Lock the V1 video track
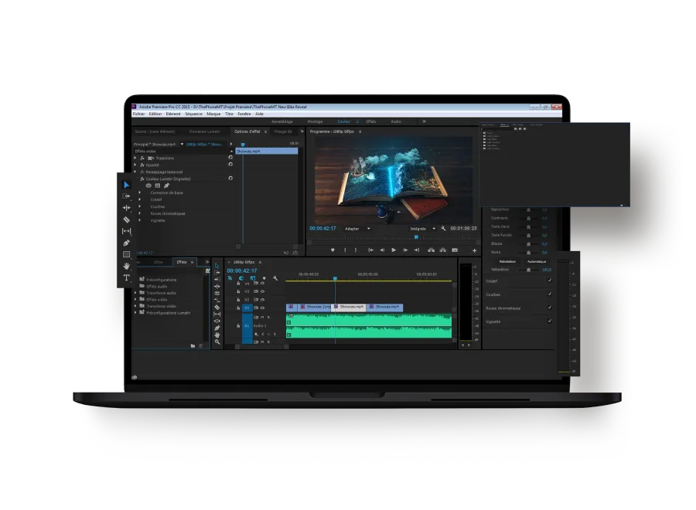The height and width of the screenshot is (510, 696). 238,308
